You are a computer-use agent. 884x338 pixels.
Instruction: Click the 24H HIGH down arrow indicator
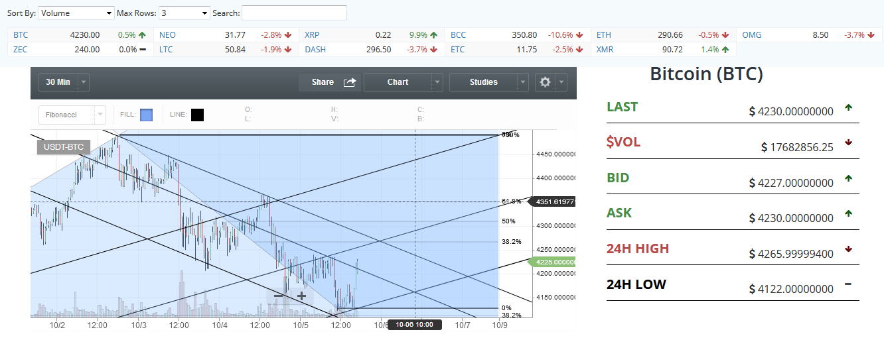pos(848,249)
